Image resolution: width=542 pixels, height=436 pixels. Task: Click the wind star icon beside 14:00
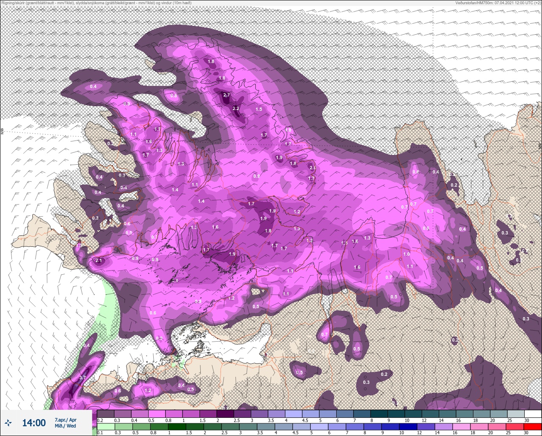(8, 422)
